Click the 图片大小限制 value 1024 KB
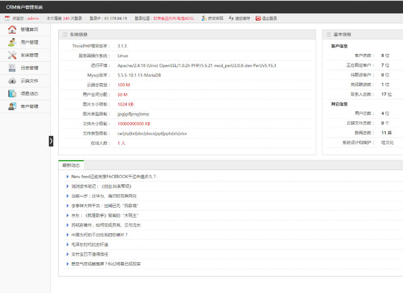The width and height of the screenshot is (403, 293). 125,104
